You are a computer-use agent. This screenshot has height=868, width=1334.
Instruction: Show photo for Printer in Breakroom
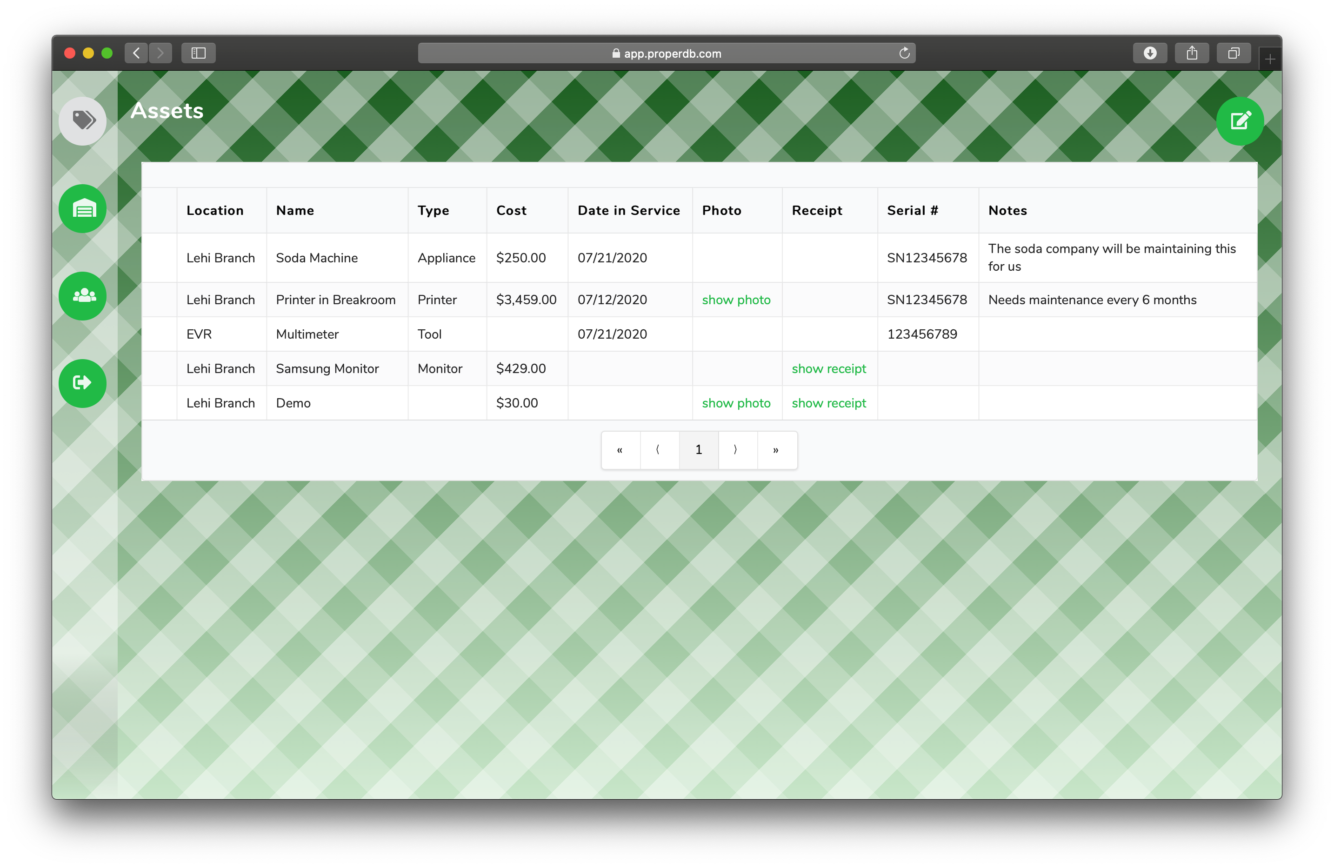click(x=736, y=300)
